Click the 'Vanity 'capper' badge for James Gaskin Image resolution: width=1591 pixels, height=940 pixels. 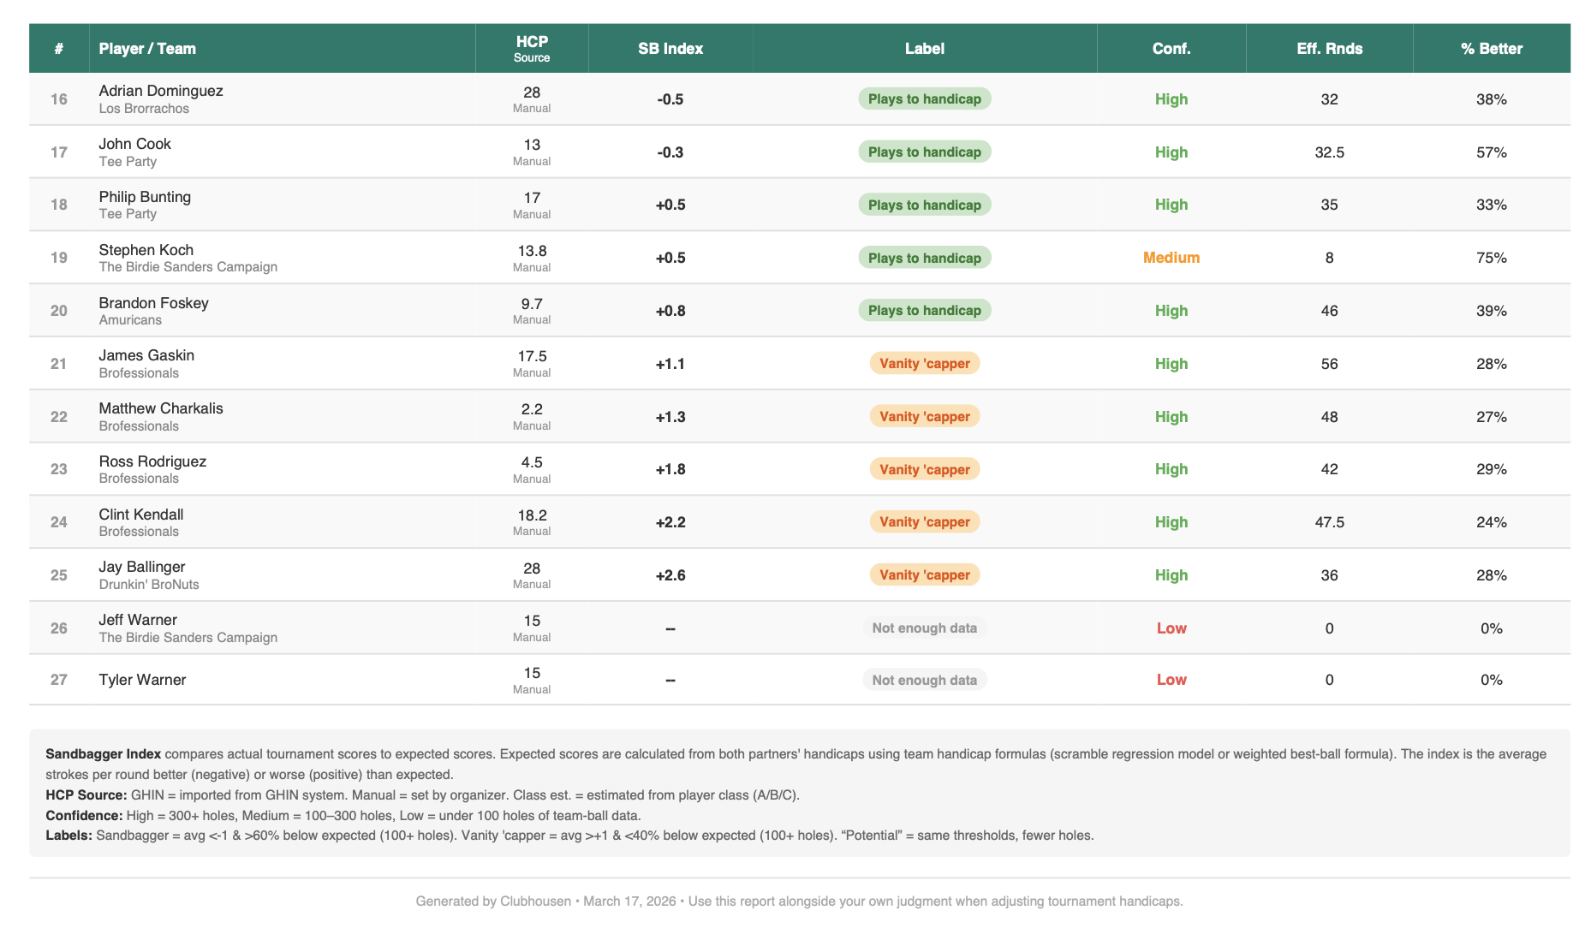[924, 363]
